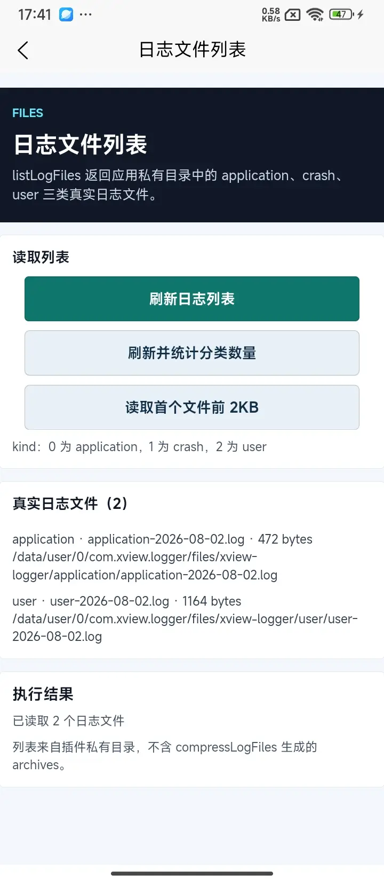Tap the bottom home gesture bar

tap(192, 873)
